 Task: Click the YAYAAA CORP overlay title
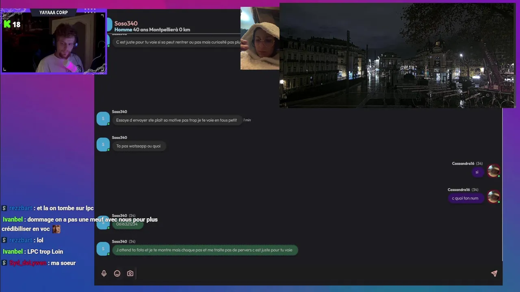pos(54,13)
